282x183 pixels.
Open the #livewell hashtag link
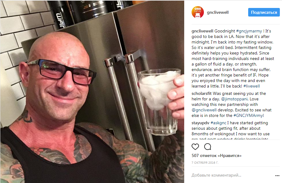[x=252, y=86]
